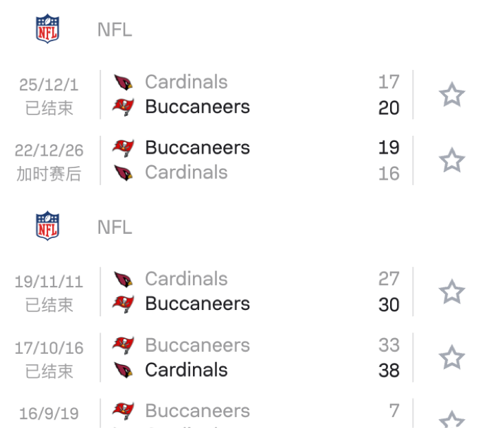Click Buccaneers logo in 22/12/26 match

(124, 147)
